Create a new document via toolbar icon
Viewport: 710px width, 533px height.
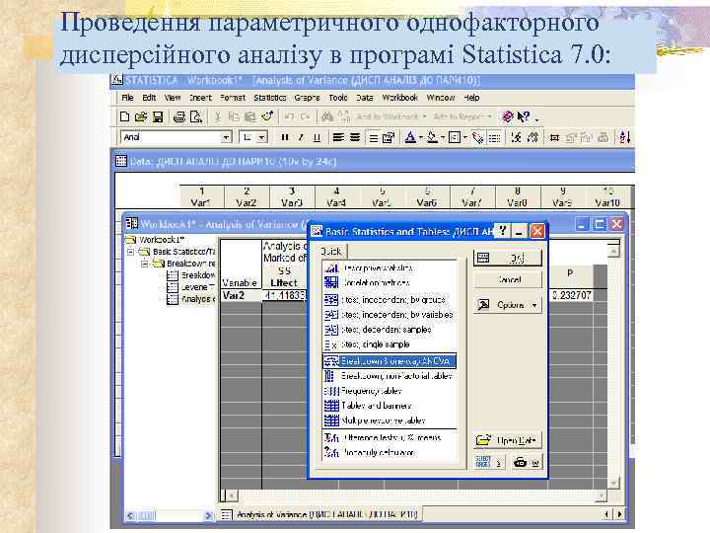point(124,116)
